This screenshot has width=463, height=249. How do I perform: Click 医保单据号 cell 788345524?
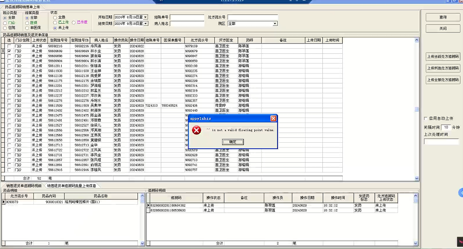click(172, 106)
